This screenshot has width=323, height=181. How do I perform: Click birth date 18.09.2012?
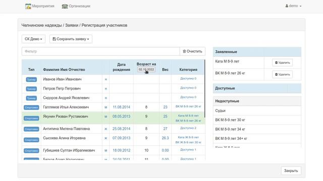click(x=121, y=150)
